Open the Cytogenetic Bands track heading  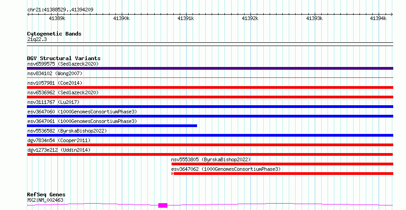coord(54,34)
